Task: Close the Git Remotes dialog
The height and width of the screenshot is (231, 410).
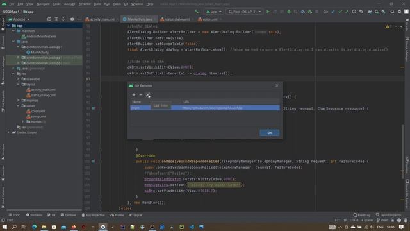Action: 277,85
